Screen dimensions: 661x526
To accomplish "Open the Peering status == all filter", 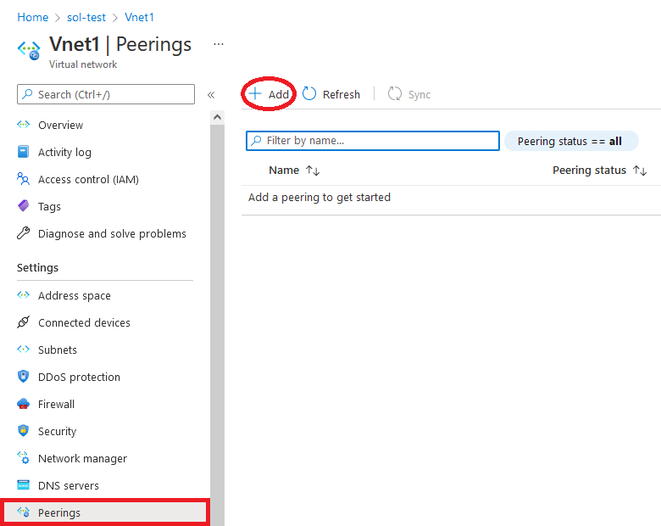I will pos(571,141).
